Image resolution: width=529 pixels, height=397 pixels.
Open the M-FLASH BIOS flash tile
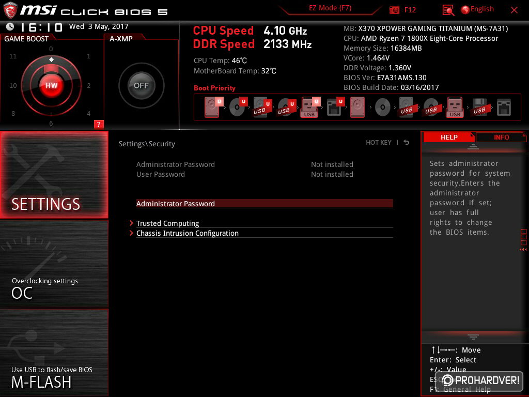pos(54,353)
